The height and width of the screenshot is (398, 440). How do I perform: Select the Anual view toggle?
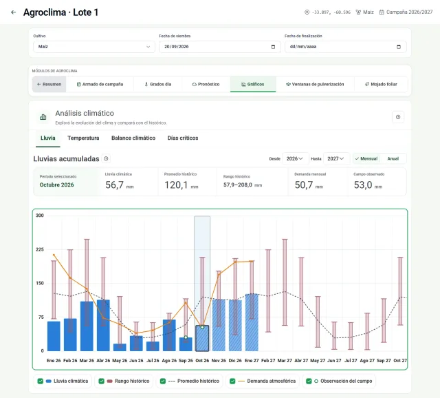pos(393,158)
